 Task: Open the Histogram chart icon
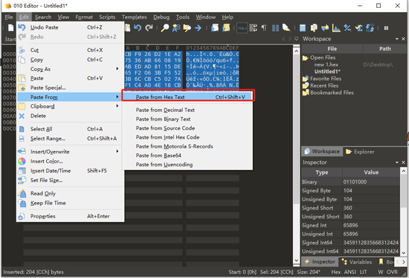pos(336,28)
